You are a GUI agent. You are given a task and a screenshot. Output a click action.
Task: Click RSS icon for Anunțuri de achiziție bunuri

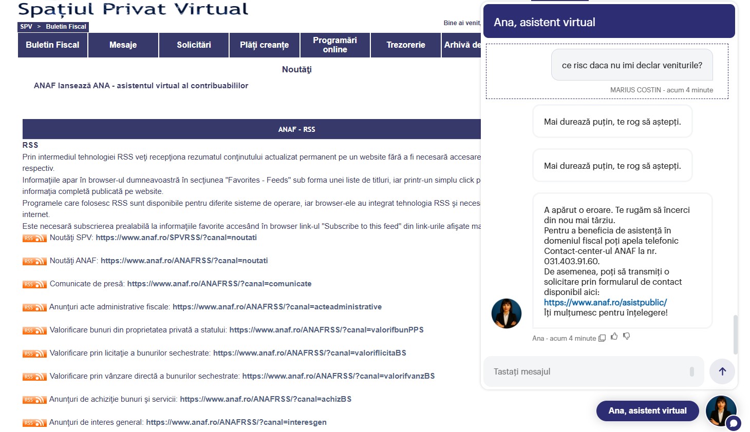click(x=34, y=400)
